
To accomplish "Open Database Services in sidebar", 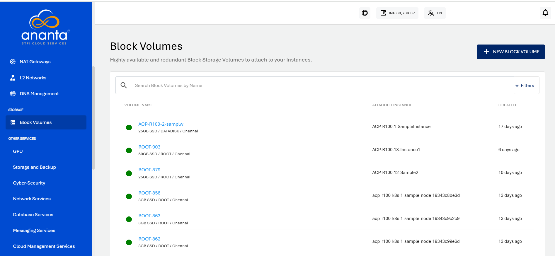I will 33,214.
